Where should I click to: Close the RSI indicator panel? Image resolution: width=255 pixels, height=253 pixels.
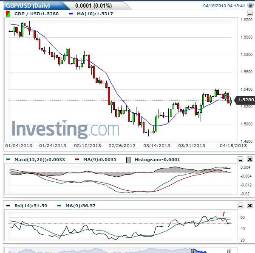(x=250, y=206)
